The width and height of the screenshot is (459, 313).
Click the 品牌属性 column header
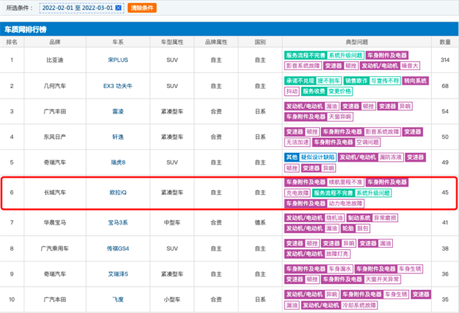pos(216,42)
